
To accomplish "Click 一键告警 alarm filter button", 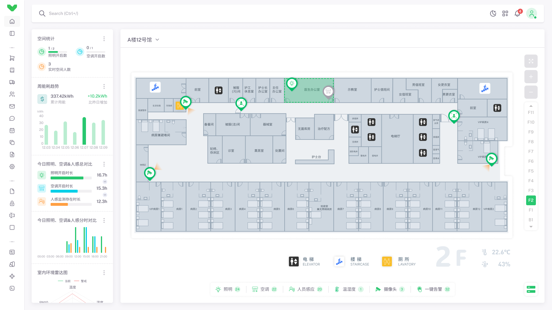I will click(434, 289).
